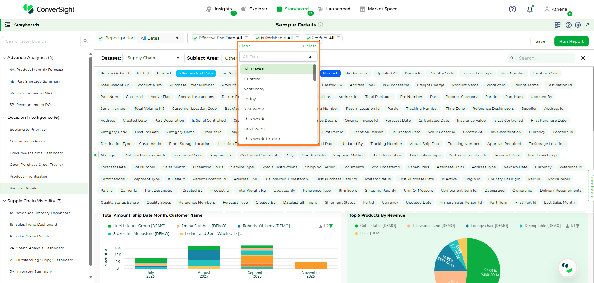Image resolution: width=594 pixels, height=283 pixels.
Task: Click the search storyboards magnifier icon
Action: [x=85, y=41]
